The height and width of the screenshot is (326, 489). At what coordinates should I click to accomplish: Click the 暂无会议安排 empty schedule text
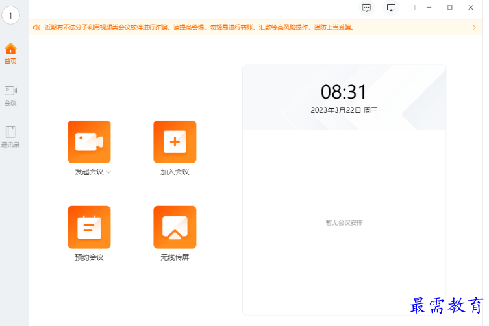344,223
